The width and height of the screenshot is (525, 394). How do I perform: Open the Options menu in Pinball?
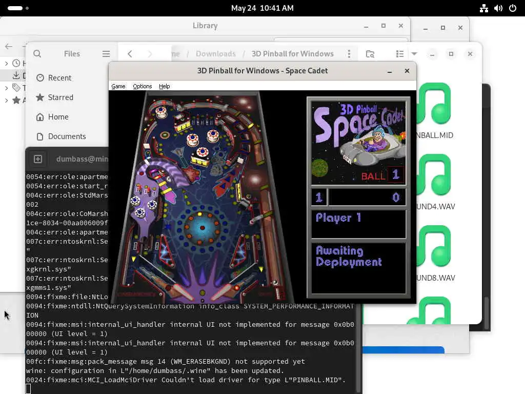point(143,86)
